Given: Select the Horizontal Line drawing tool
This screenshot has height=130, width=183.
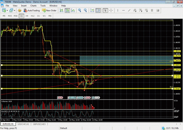Looking at the screenshot, I should pos(124,11).
